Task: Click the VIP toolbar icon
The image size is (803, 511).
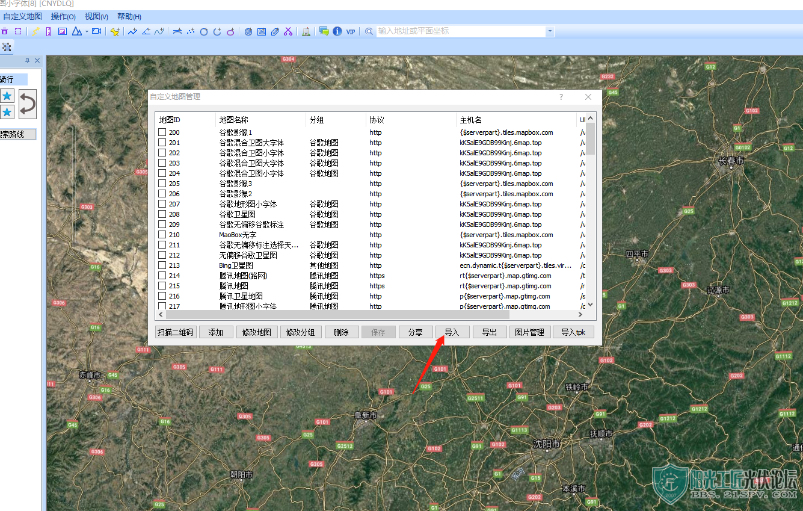Action: [x=351, y=31]
